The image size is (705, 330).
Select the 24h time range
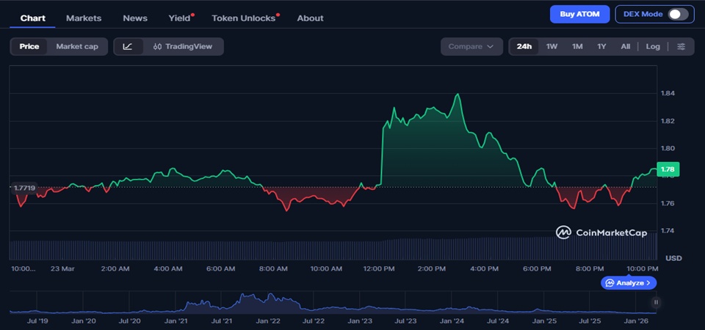tap(524, 47)
